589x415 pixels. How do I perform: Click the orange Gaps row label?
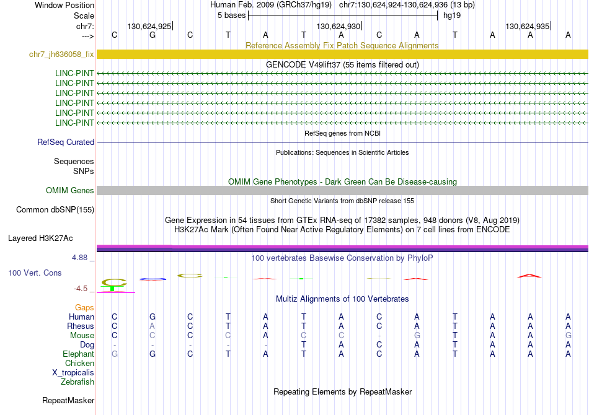pos(84,308)
